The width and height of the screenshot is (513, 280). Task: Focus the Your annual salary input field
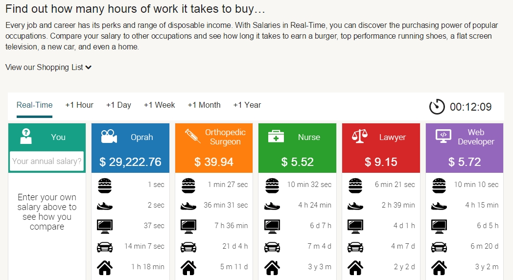(x=47, y=161)
